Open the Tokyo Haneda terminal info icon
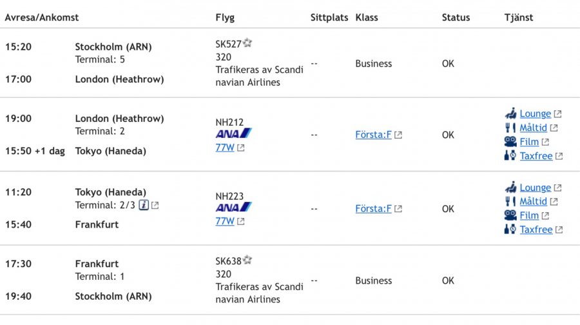The width and height of the screenshot is (580, 325). pos(144,206)
